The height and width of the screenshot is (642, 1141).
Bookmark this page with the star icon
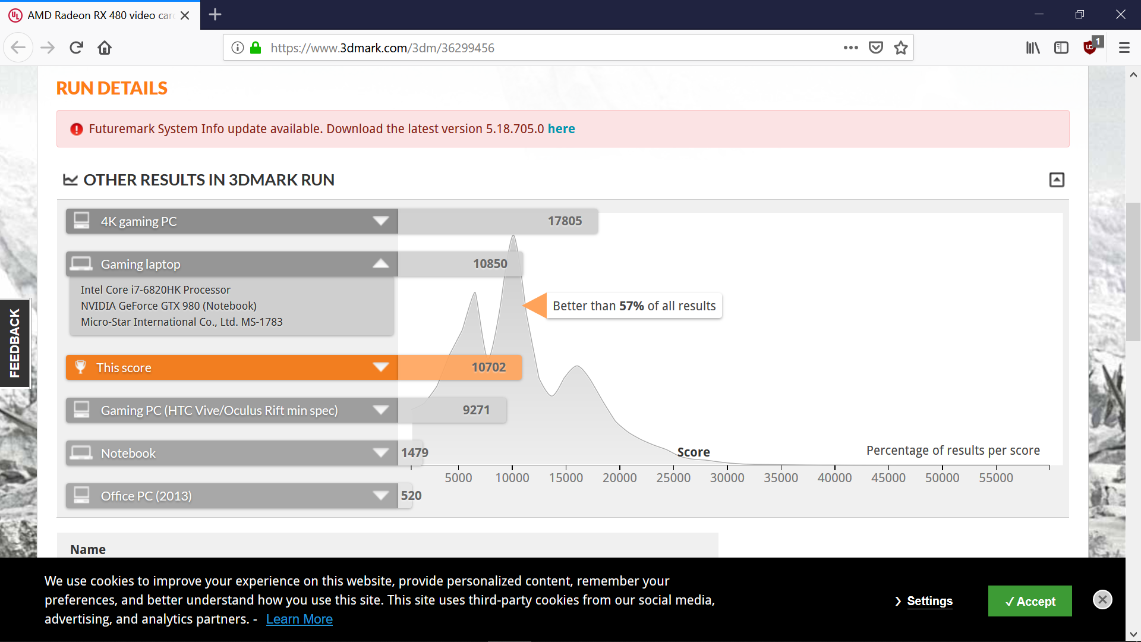click(x=901, y=48)
